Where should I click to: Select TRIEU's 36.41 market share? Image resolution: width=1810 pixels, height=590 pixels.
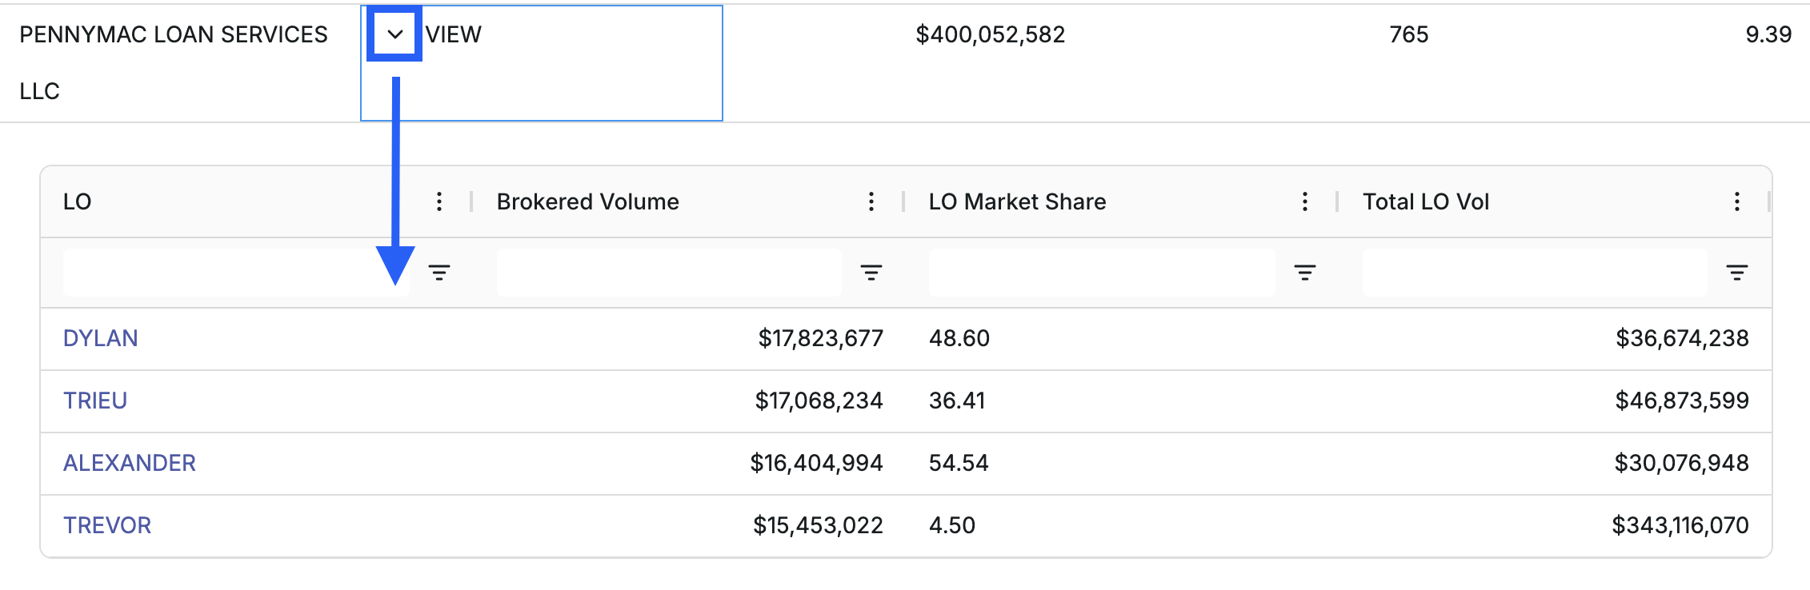click(x=957, y=401)
